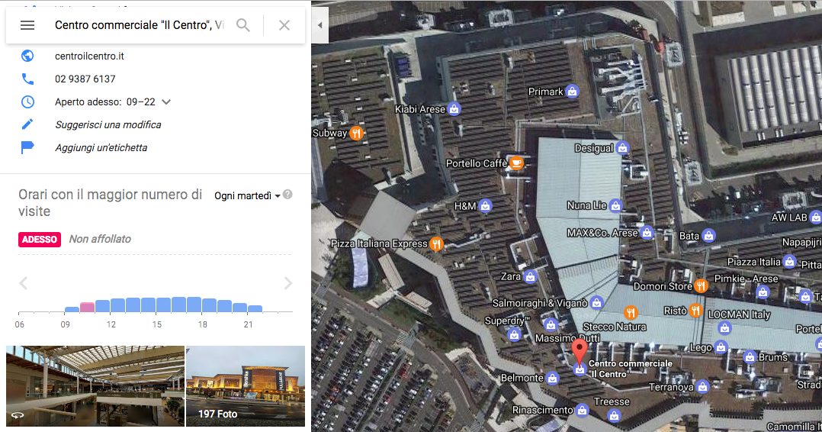Image resolution: width=822 pixels, height=432 pixels.
Task: Click the Primark shopping marker
Action: (x=573, y=92)
